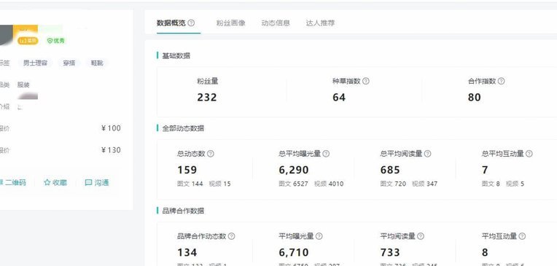The width and height of the screenshot is (557, 266).
Task: Click 总平均互动量 value 7
Action: (485, 170)
